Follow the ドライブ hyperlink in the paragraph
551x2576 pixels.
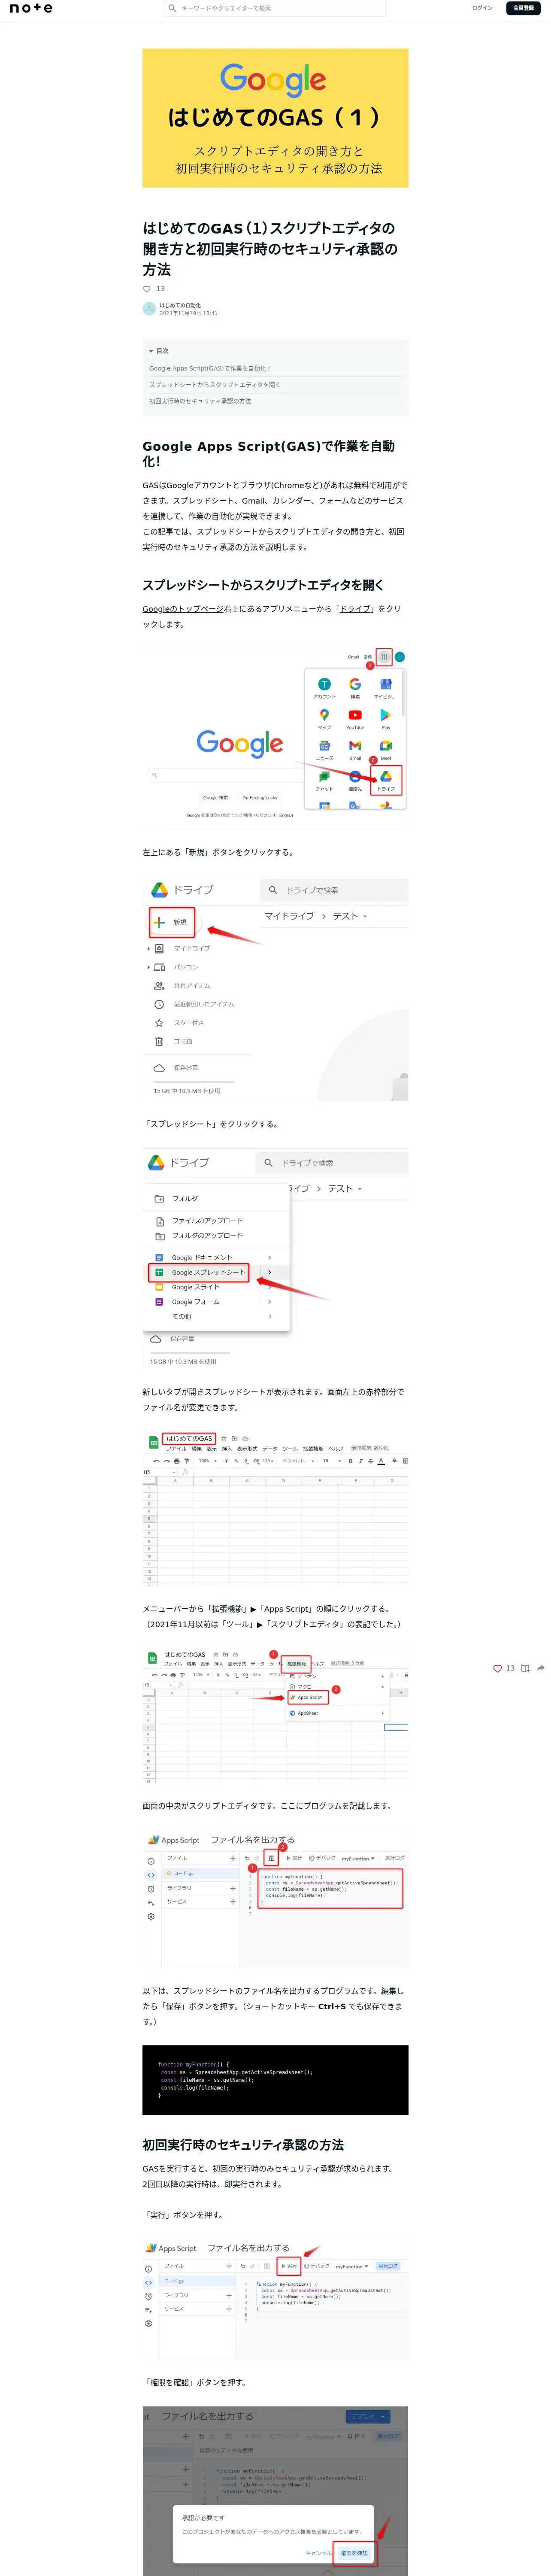point(355,609)
